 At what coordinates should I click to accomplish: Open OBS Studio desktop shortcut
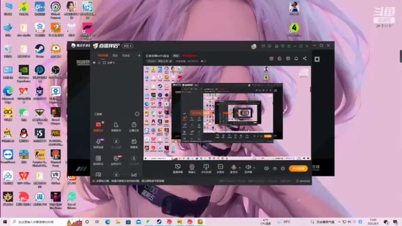coord(55,72)
